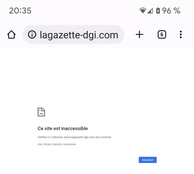
Task: Open the three-dot browser menu
Action: [181, 35]
